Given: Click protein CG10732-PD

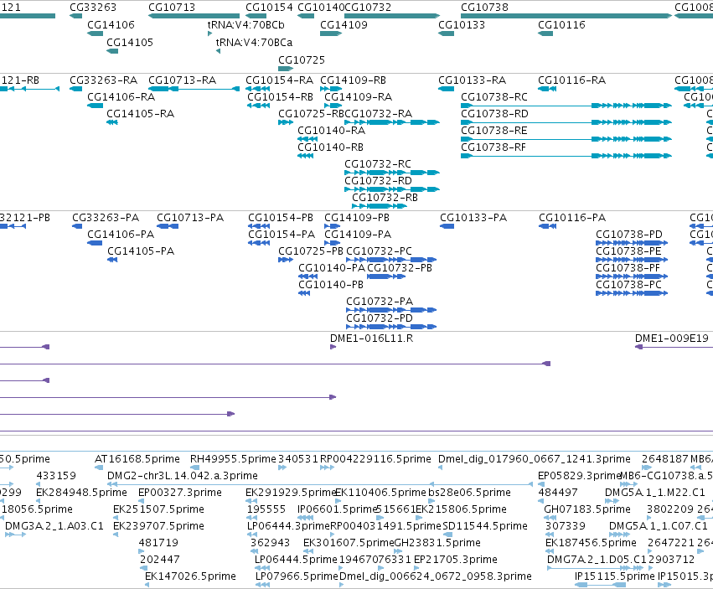Looking at the screenshot, I should (380, 318).
